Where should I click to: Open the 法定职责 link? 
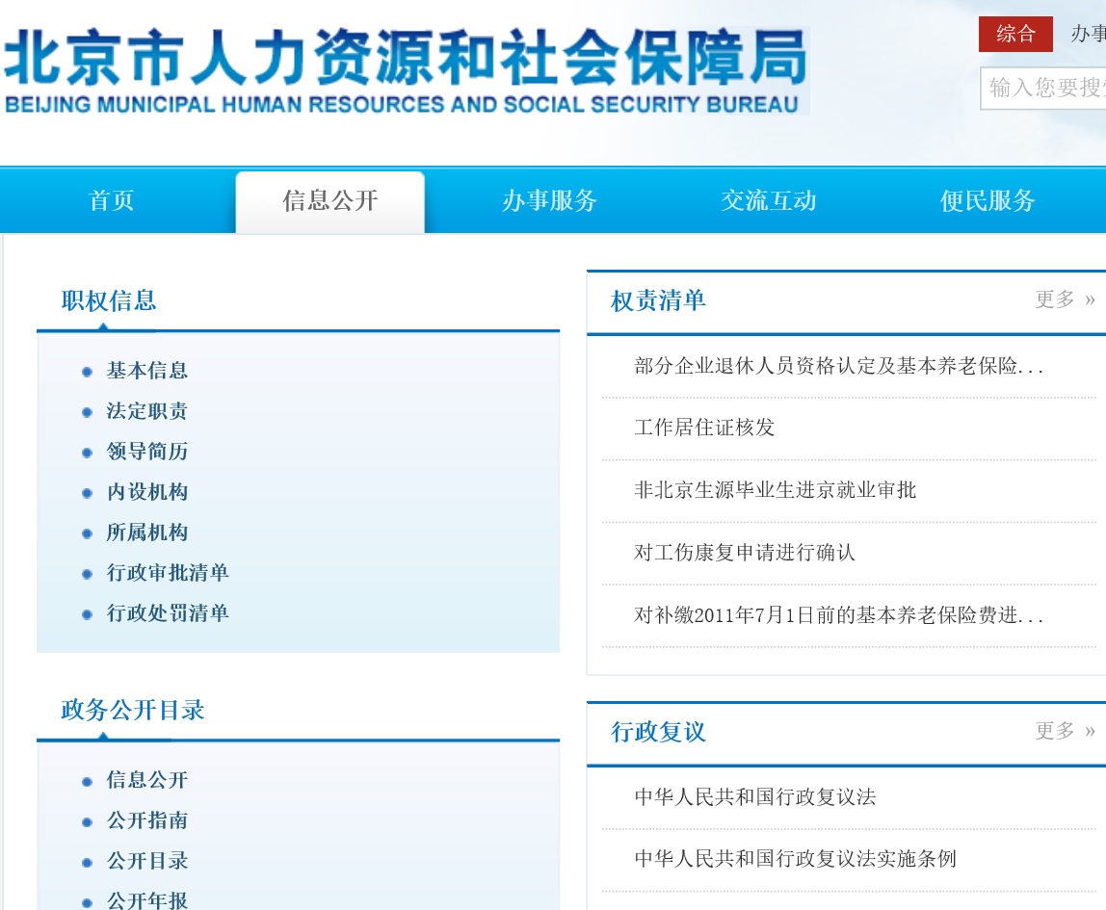click(x=146, y=411)
